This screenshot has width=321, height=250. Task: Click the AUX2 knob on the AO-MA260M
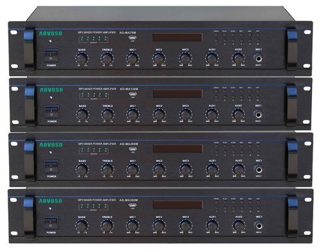239,169
